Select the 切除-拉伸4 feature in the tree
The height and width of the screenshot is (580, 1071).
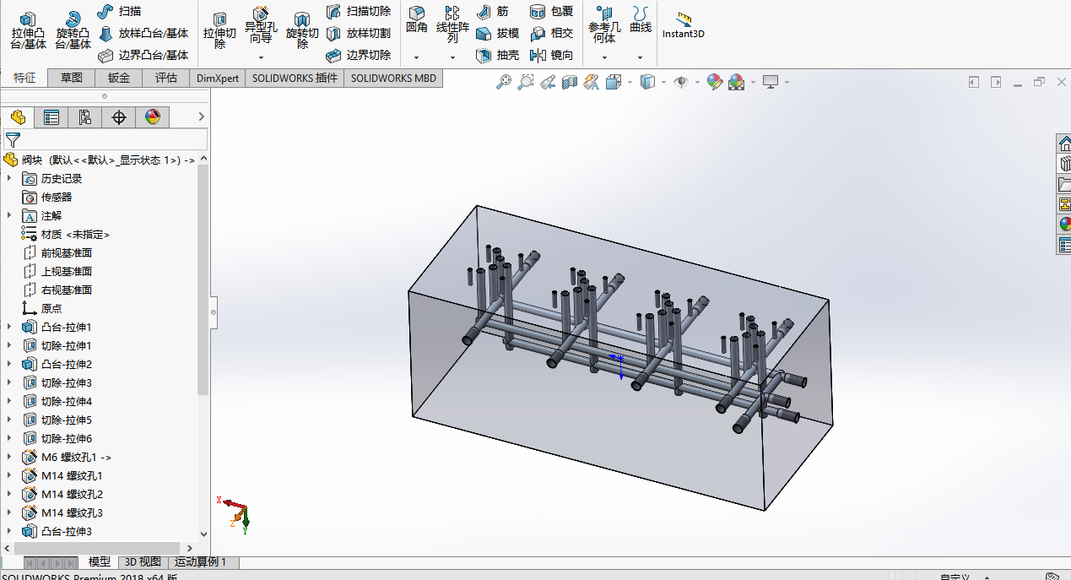tap(66, 401)
